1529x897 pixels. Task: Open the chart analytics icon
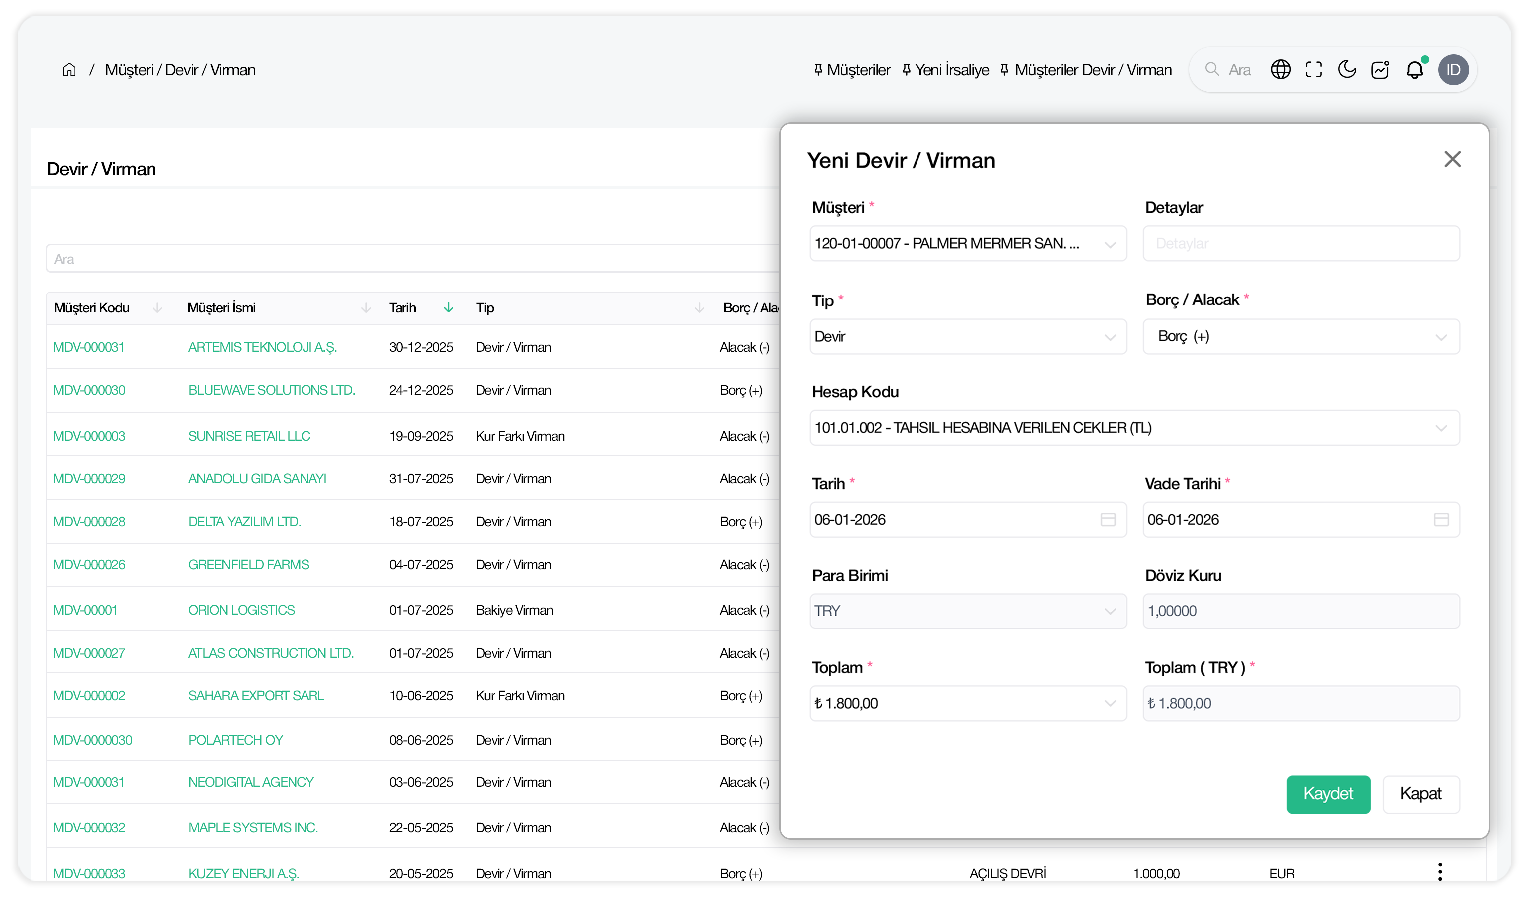(x=1380, y=70)
